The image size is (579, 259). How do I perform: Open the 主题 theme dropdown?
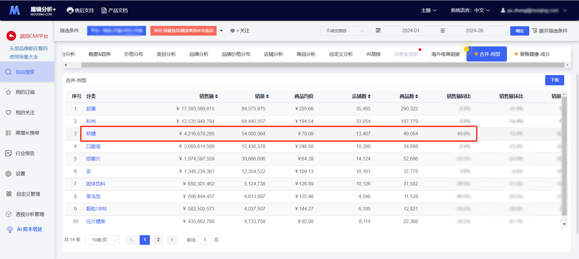point(429,11)
